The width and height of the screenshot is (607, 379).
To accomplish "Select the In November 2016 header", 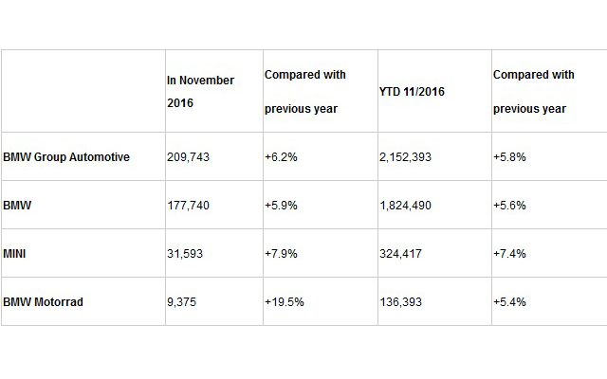I will (x=200, y=92).
